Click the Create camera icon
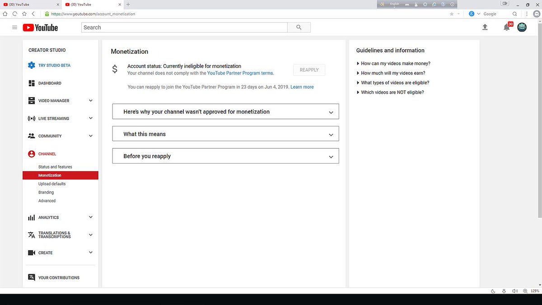 tap(32, 253)
